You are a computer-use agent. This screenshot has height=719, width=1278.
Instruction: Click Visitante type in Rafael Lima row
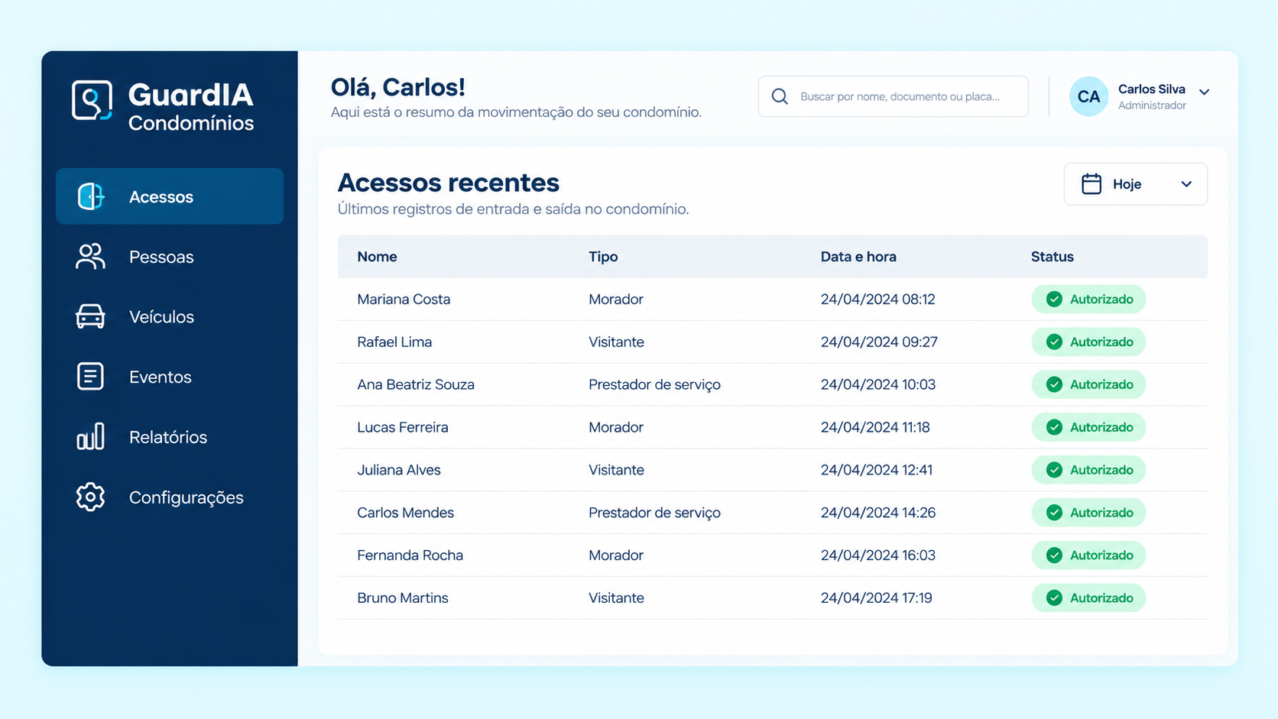(x=616, y=342)
